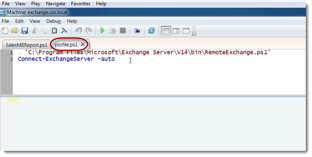Click line number 2 in gutter
This screenshot has width=312, height=157.
tap(11, 59)
